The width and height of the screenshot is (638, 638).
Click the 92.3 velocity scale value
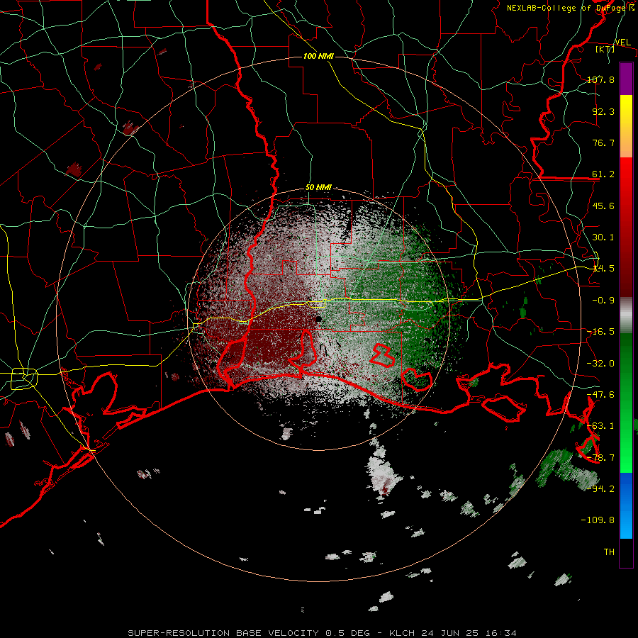tap(603, 111)
